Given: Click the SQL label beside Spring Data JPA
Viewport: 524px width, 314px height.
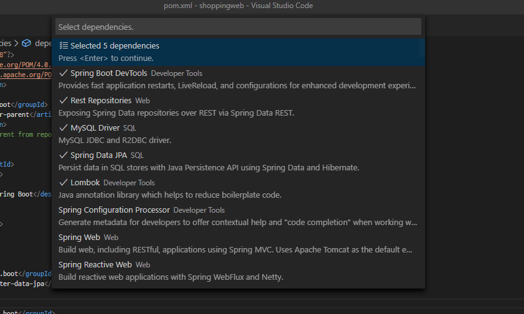Looking at the screenshot, I should [137, 155].
